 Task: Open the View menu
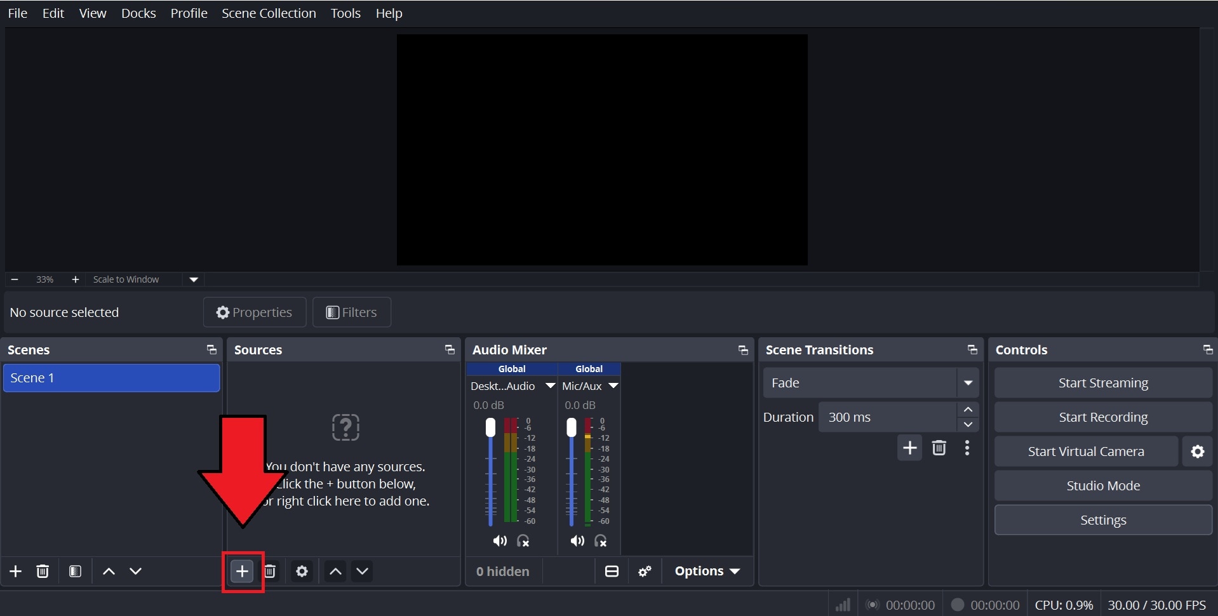93,13
